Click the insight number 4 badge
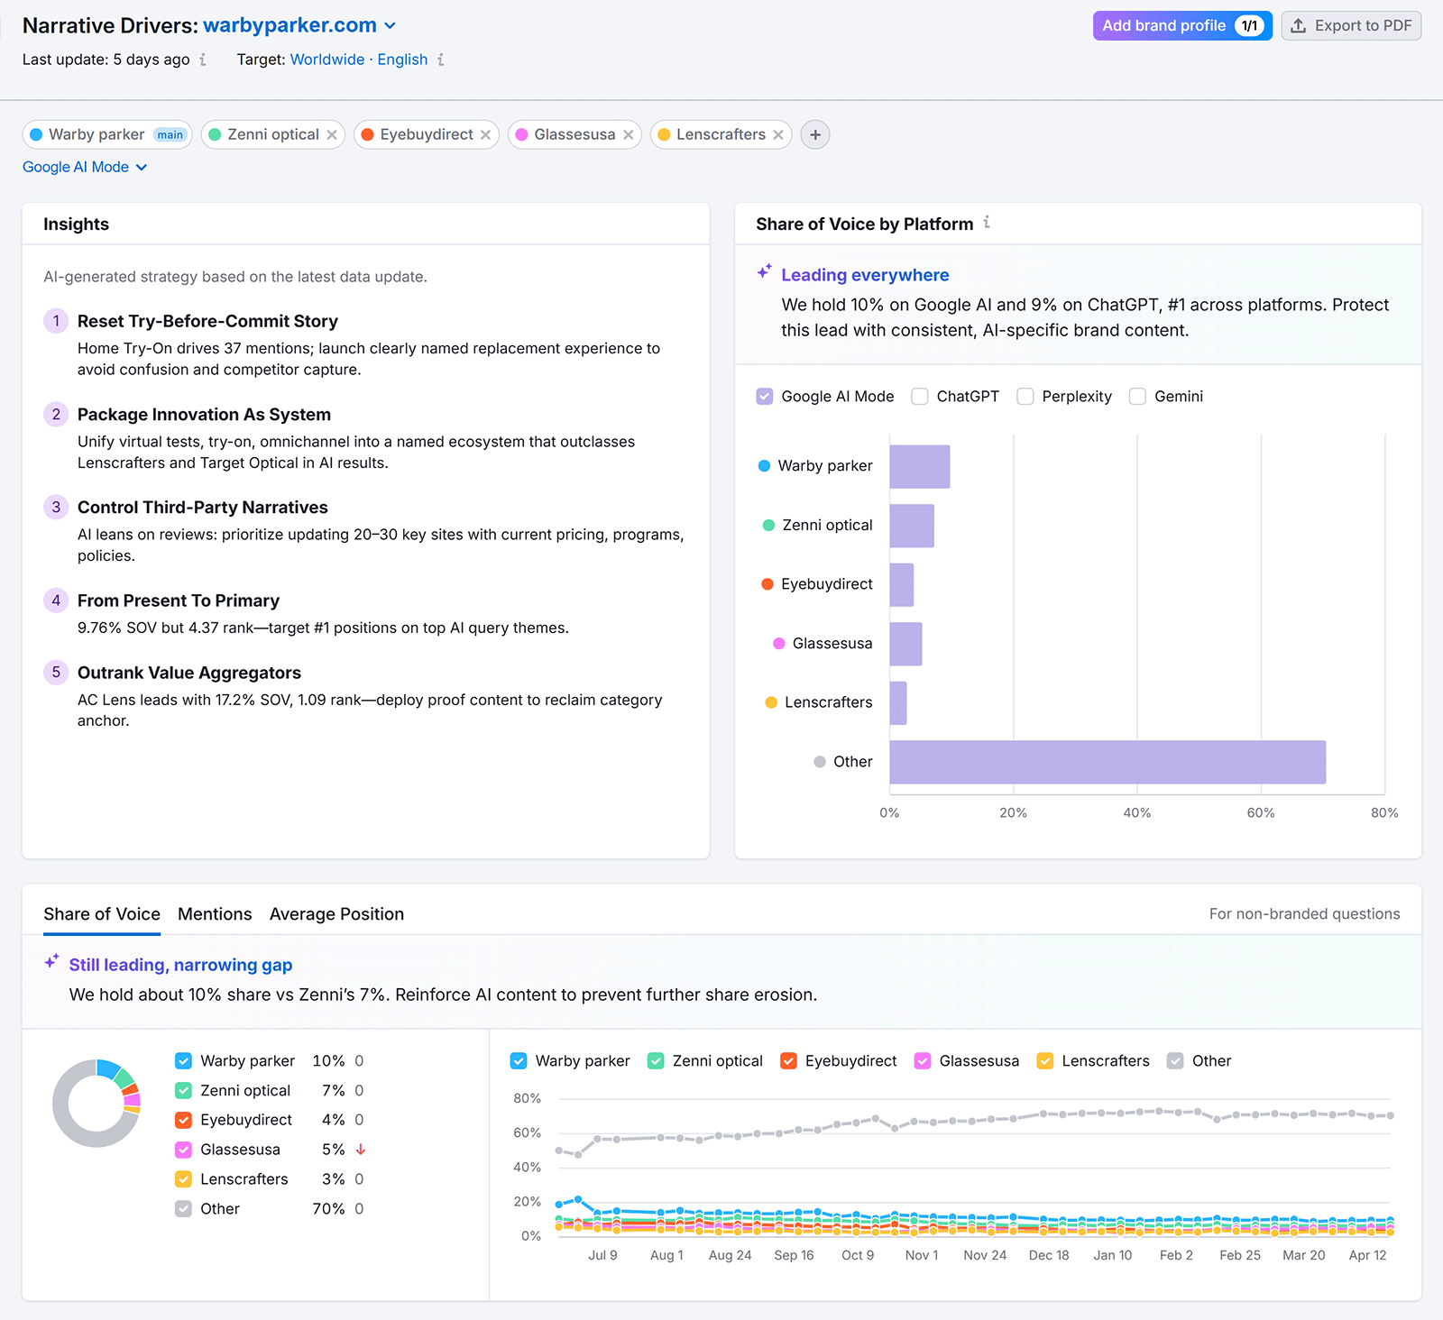The image size is (1443, 1320). coord(56,600)
